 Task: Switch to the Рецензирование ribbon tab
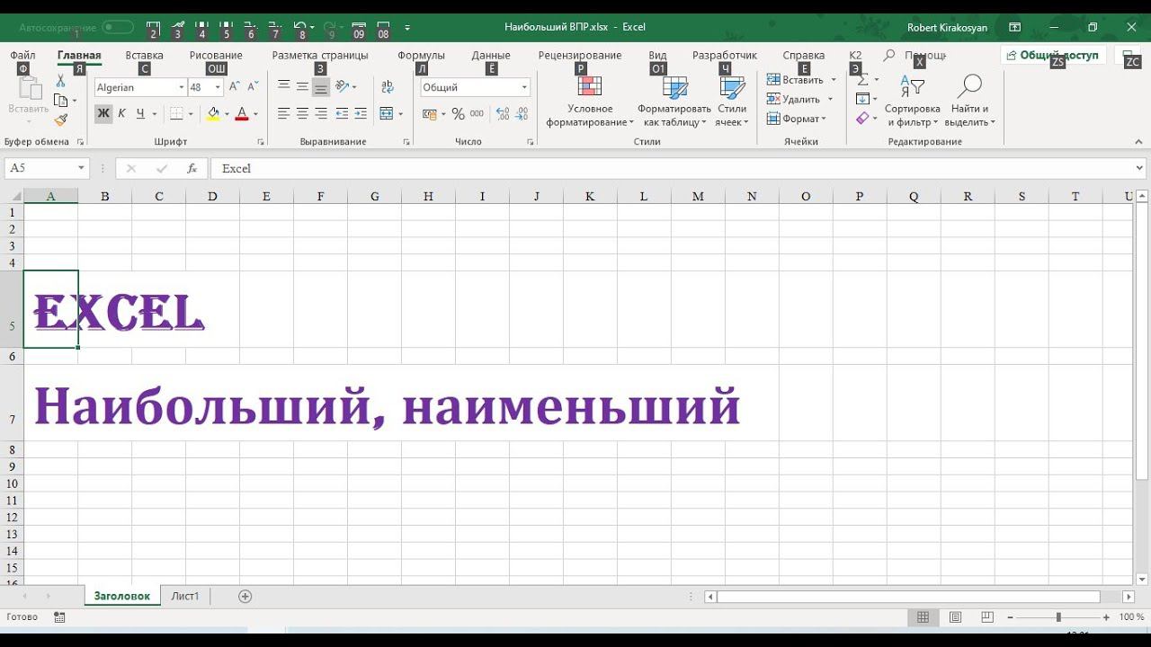coord(580,55)
